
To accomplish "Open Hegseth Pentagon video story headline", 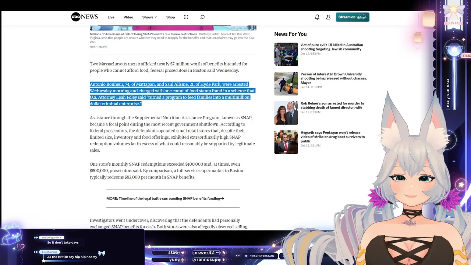I will click(333, 137).
